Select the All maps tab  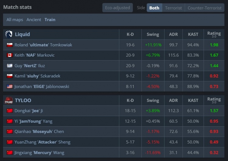tap(15, 19)
